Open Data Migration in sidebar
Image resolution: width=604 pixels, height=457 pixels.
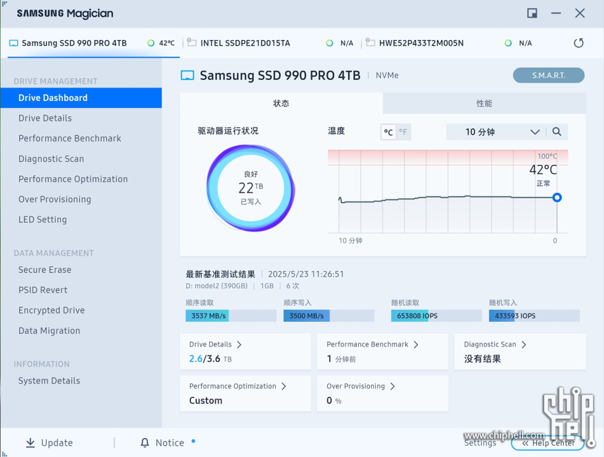pyautogui.click(x=49, y=331)
